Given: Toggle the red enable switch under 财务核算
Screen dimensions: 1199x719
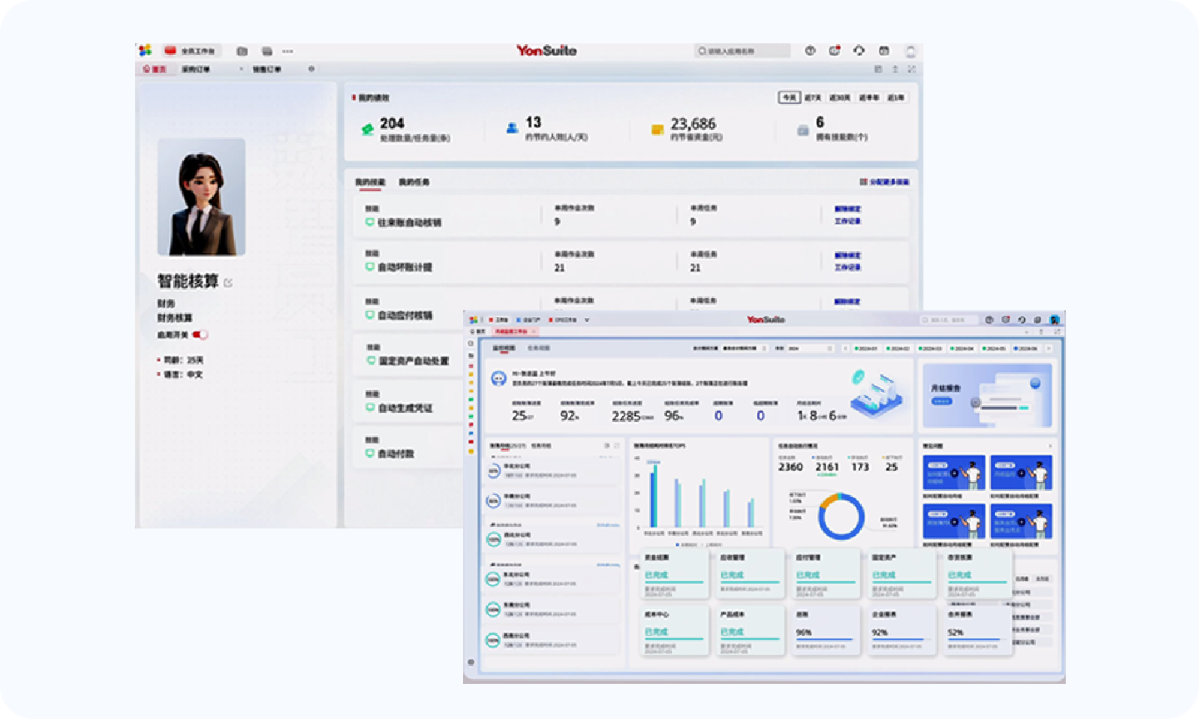Looking at the screenshot, I should click(x=200, y=335).
